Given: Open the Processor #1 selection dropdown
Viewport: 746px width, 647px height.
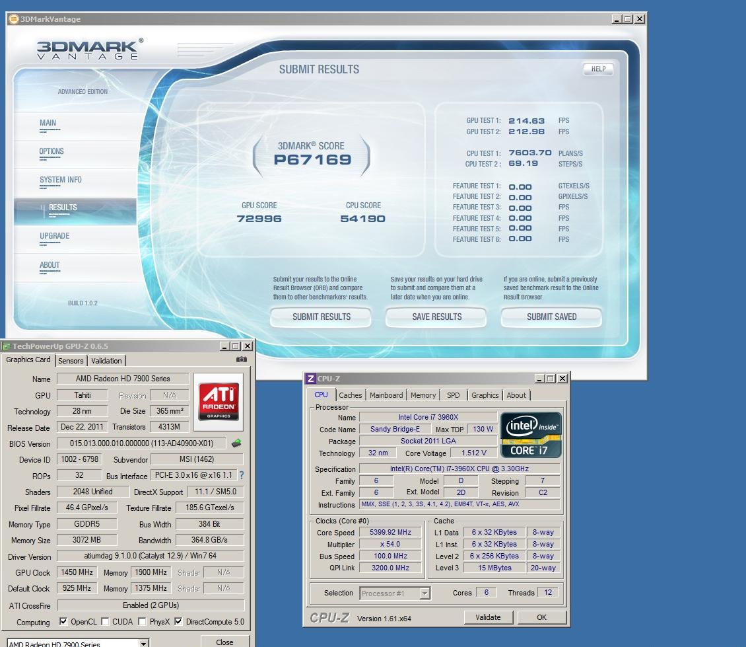Looking at the screenshot, I should [425, 593].
